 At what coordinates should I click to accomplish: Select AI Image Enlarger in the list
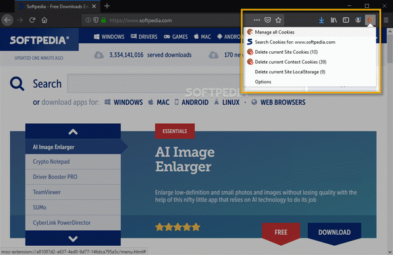(x=73, y=147)
